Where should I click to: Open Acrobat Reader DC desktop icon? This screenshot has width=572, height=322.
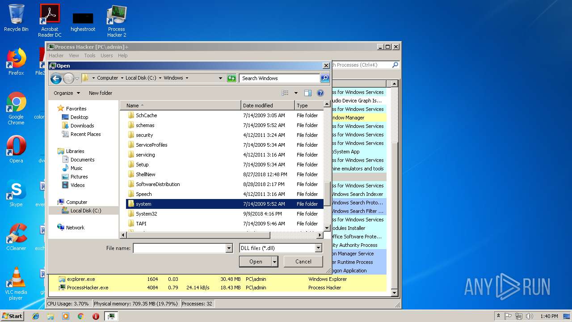pyautogui.click(x=50, y=21)
